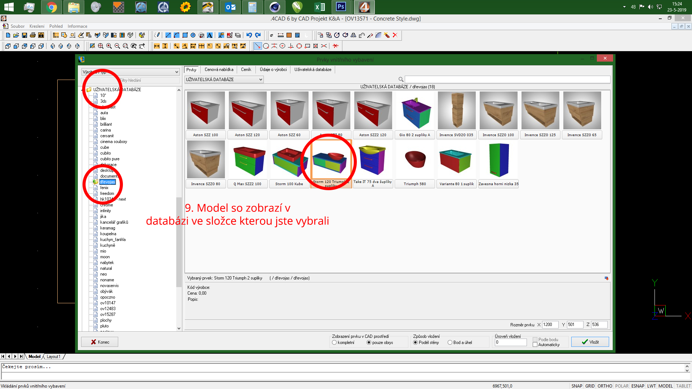Click the Open file folder icon
Image resolution: width=692 pixels, height=389 pixels.
[16, 35]
